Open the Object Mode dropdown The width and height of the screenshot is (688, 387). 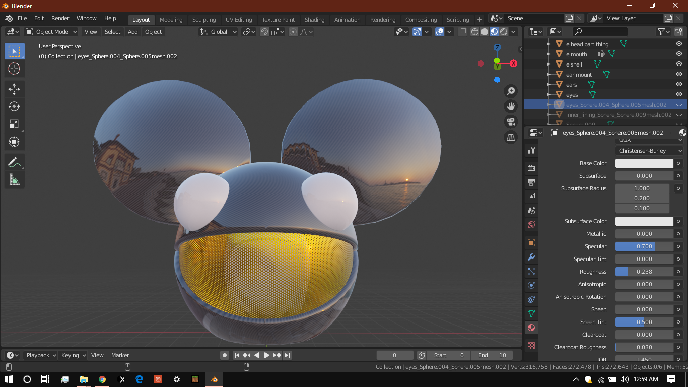[51, 32]
